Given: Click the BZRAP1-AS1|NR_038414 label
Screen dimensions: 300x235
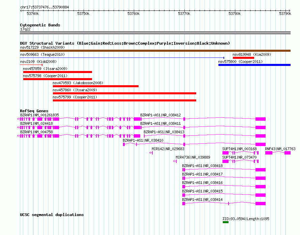Looking at the screenshot, I should click(202, 199).
